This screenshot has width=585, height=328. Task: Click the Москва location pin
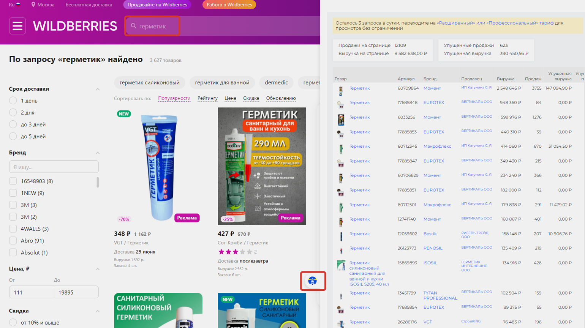tap(33, 5)
